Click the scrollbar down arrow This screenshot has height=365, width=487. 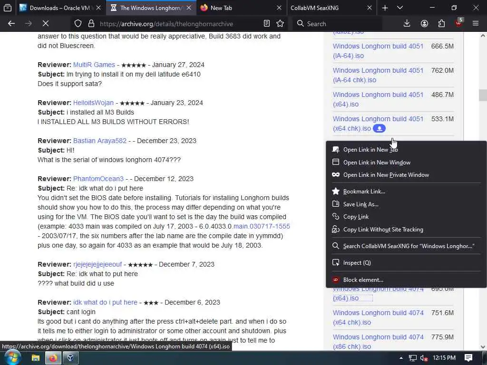point(483,346)
